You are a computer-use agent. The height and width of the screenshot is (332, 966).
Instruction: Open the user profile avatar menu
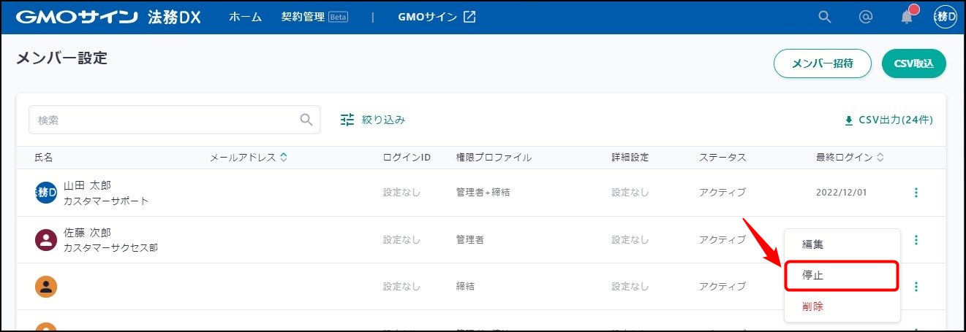[x=945, y=17]
